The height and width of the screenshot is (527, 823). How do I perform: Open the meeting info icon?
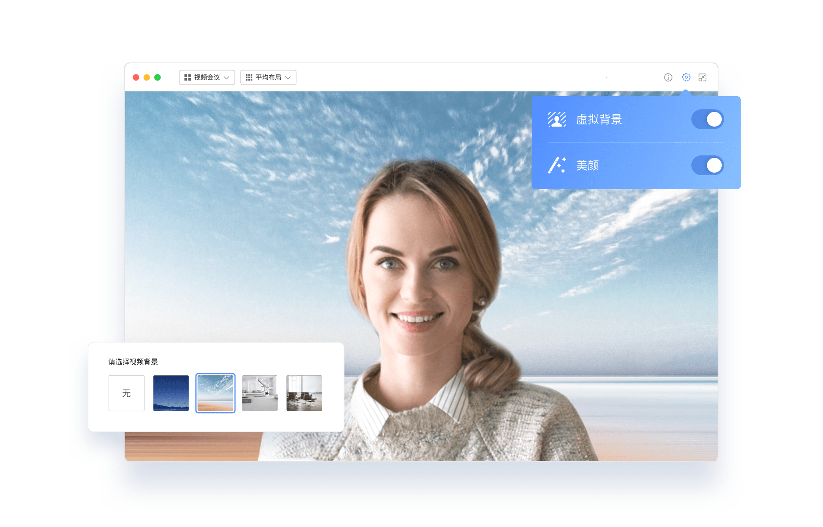(x=668, y=77)
